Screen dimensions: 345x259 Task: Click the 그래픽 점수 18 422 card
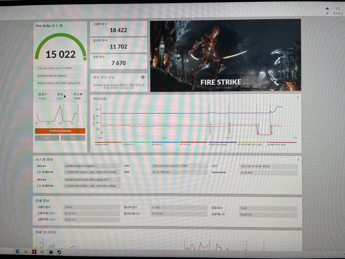(118, 29)
